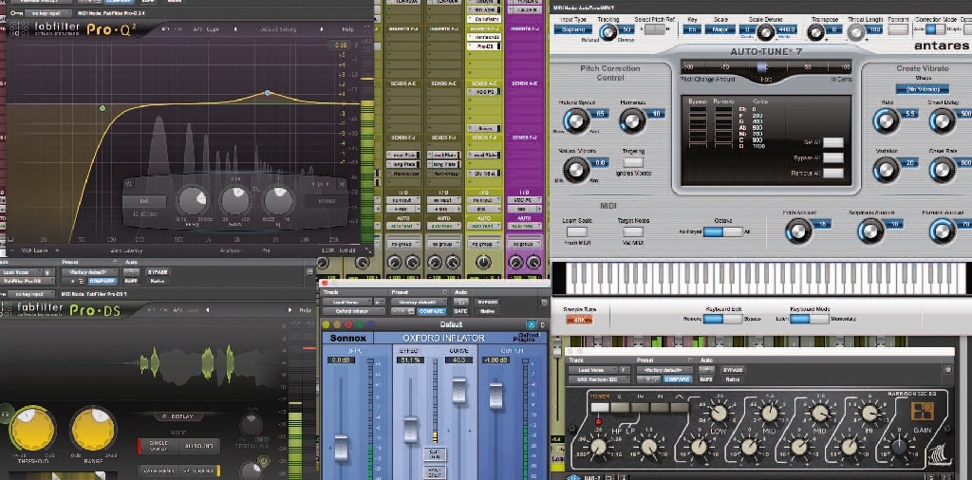The width and height of the screenshot is (972, 480).
Task: Toggle the band power icon in Pro-Q 2 panel
Action: [129, 183]
